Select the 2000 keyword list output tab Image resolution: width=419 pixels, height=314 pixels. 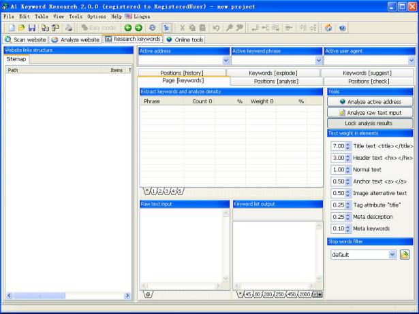(x=305, y=294)
